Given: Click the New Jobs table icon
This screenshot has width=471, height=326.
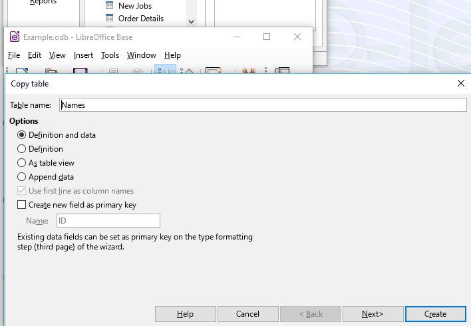Looking at the screenshot, I should pyautogui.click(x=110, y=5).
